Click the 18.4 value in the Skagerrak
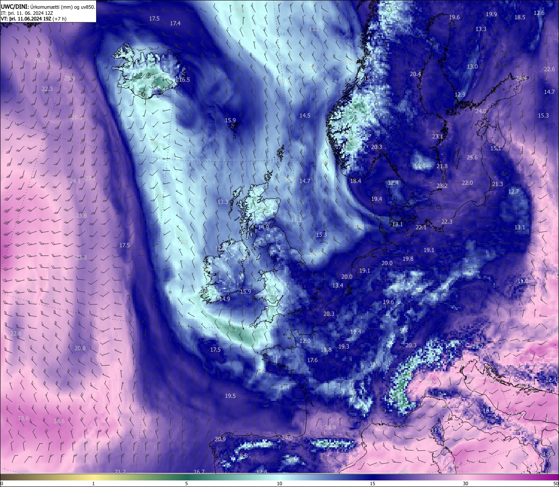559x487 pixels. pos(355,181)
